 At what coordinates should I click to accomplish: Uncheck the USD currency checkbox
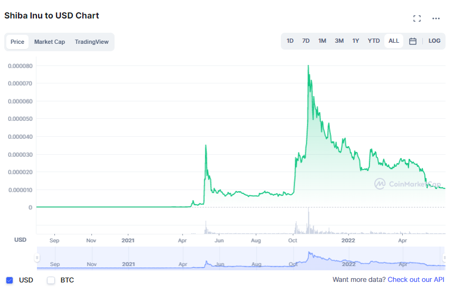(10, 280)
